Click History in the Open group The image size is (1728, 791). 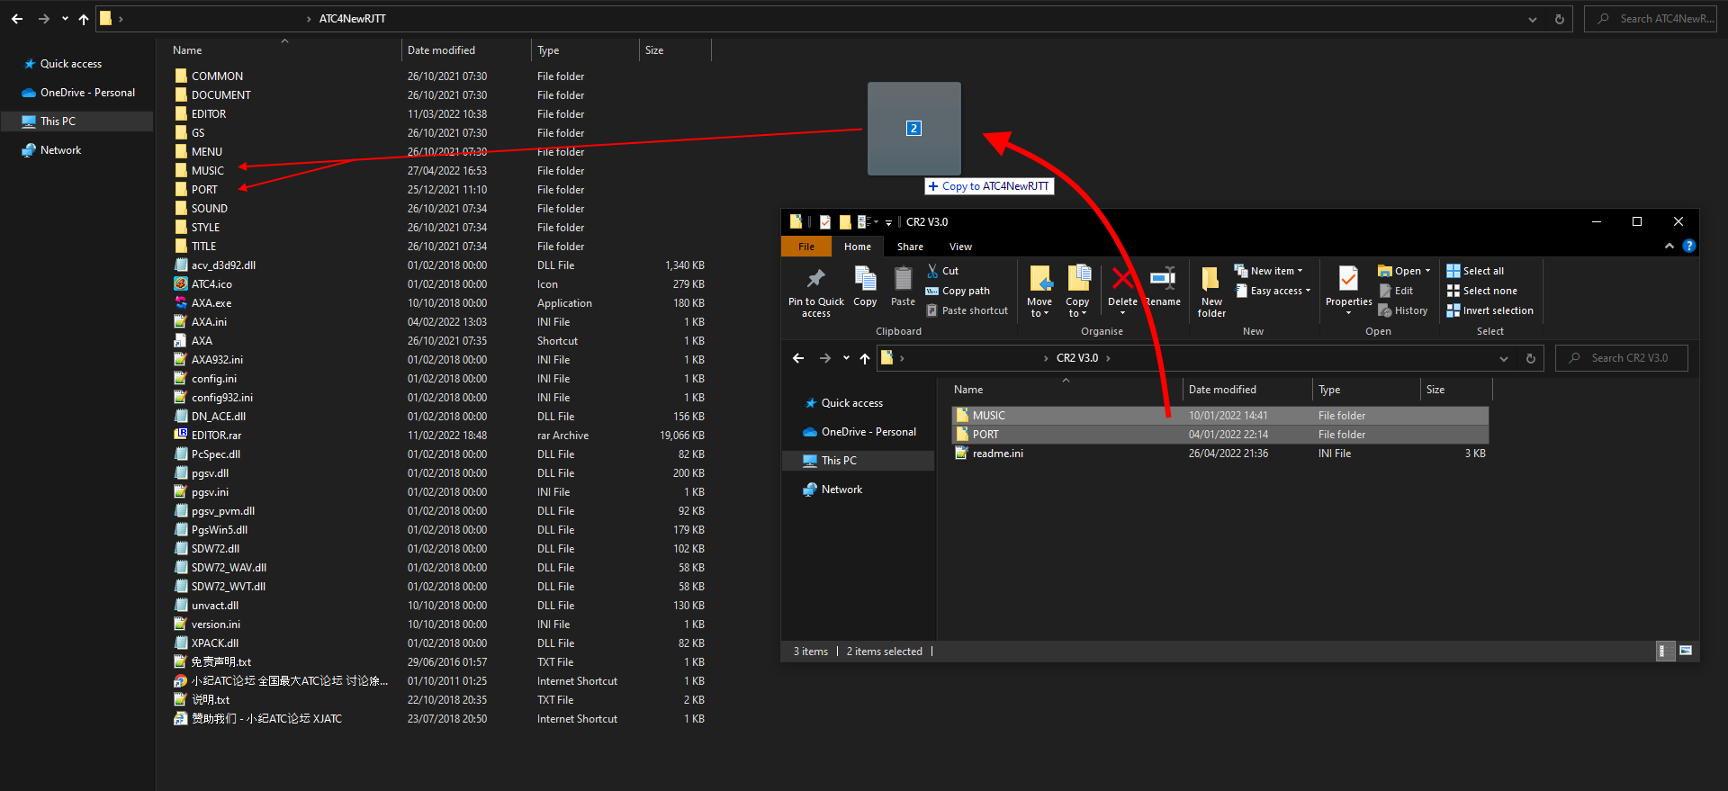tap(1402, 310)
